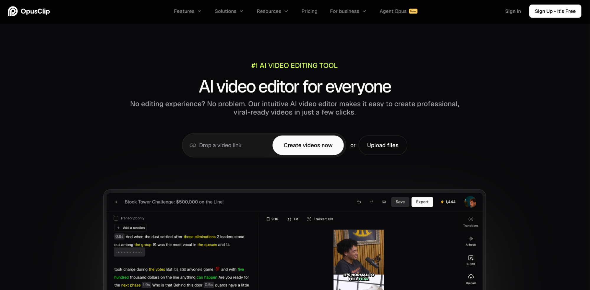Click the Create videos now button

click(308, 145)
